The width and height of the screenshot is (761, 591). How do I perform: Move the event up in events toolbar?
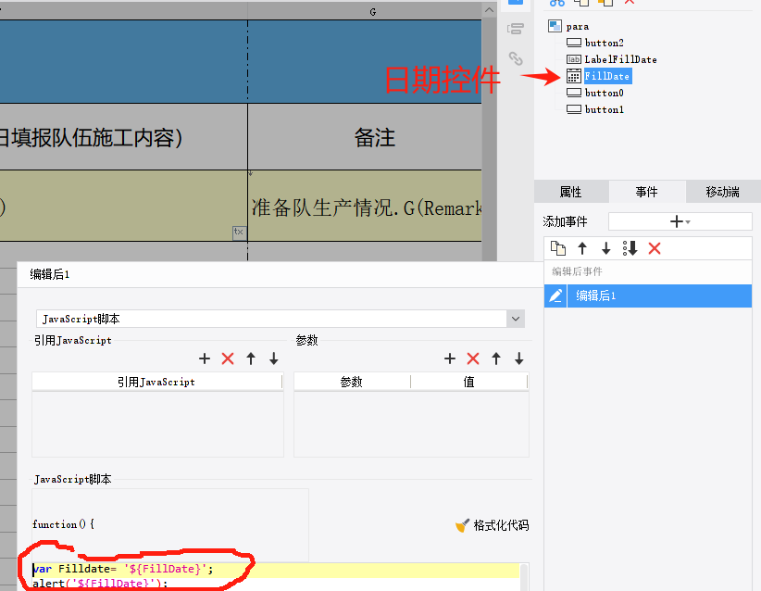[x=582, y=248]
